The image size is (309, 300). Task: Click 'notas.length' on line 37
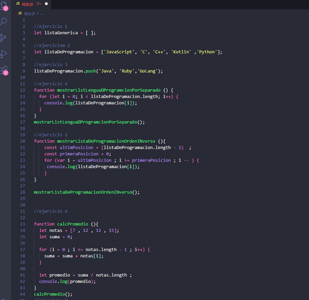pos(101,250)
